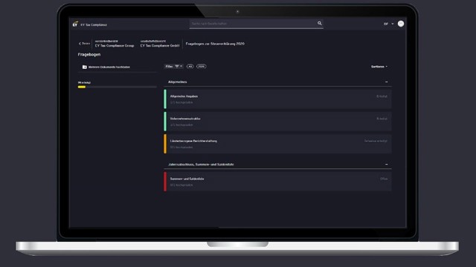Click the Fragebogen page heading
The image size is (476, 267).
[89, 54]
